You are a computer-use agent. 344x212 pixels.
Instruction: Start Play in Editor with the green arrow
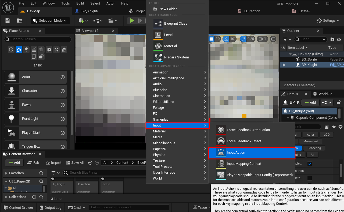[x=132, y=21]
